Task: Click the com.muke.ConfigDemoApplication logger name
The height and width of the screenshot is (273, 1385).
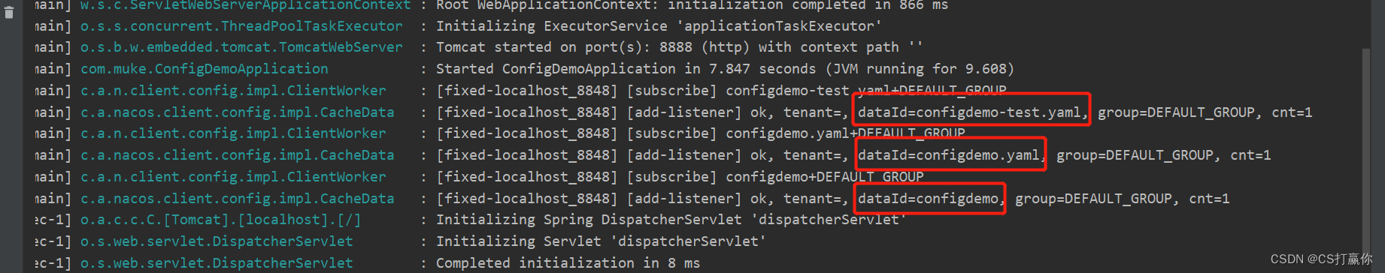Action: [x=205, y=68]
